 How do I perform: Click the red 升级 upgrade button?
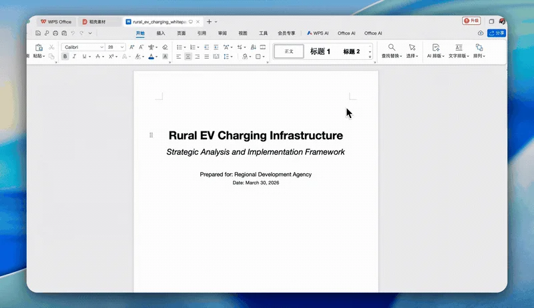pos(471,21)
